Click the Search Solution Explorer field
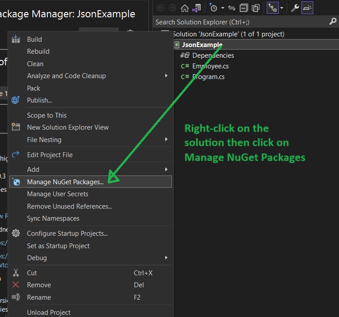This screenshot has height=317, width=339. pyautogui.click(x=239, y=22)
